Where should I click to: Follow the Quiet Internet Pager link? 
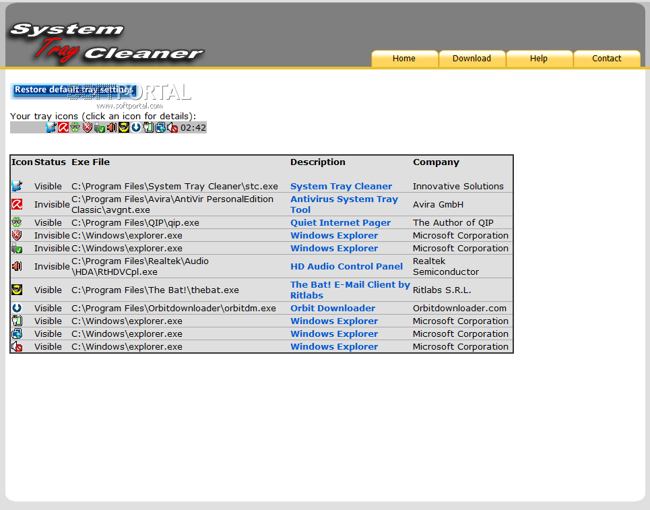(340, 222)
